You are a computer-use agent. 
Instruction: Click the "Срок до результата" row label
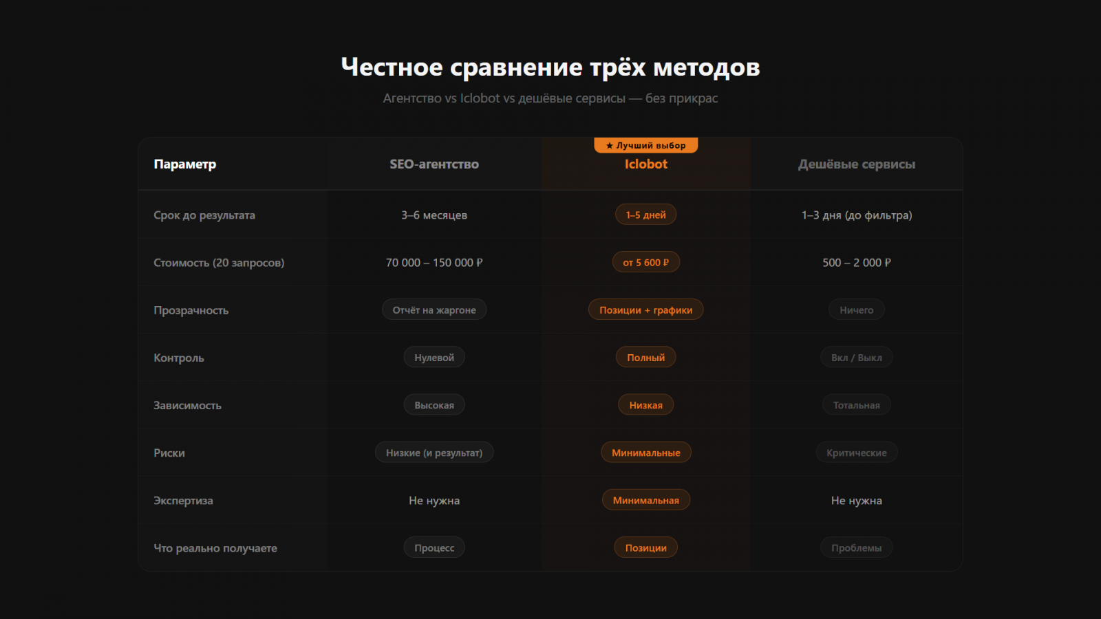pyautogui.click(x=204, y=215)
